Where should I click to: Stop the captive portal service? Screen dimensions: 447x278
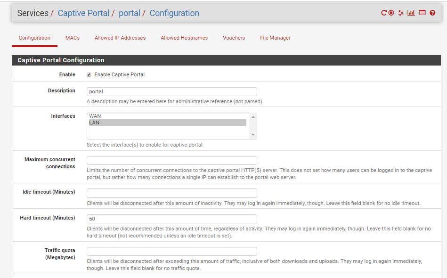click(391, 13)
